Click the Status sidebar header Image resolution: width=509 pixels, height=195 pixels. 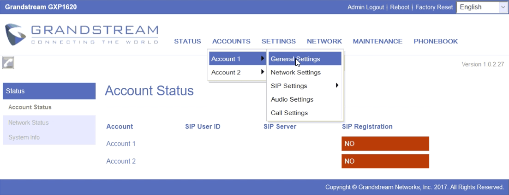pyautogui.click(x=49, y=91)
